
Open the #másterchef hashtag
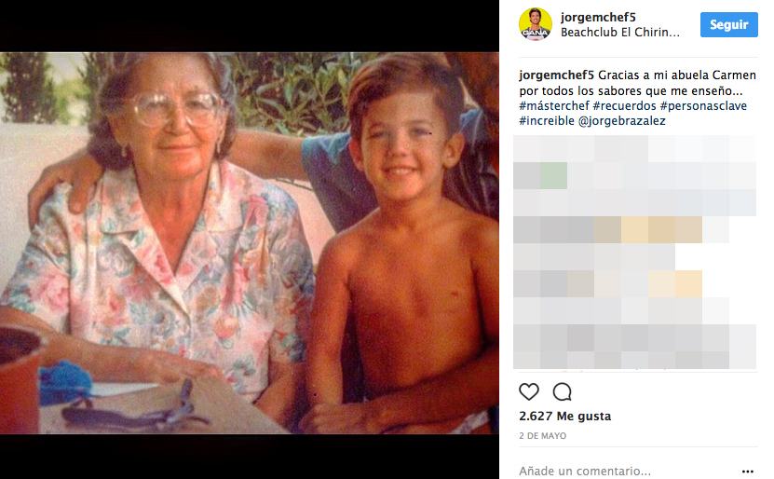click(x=554, y=105)
